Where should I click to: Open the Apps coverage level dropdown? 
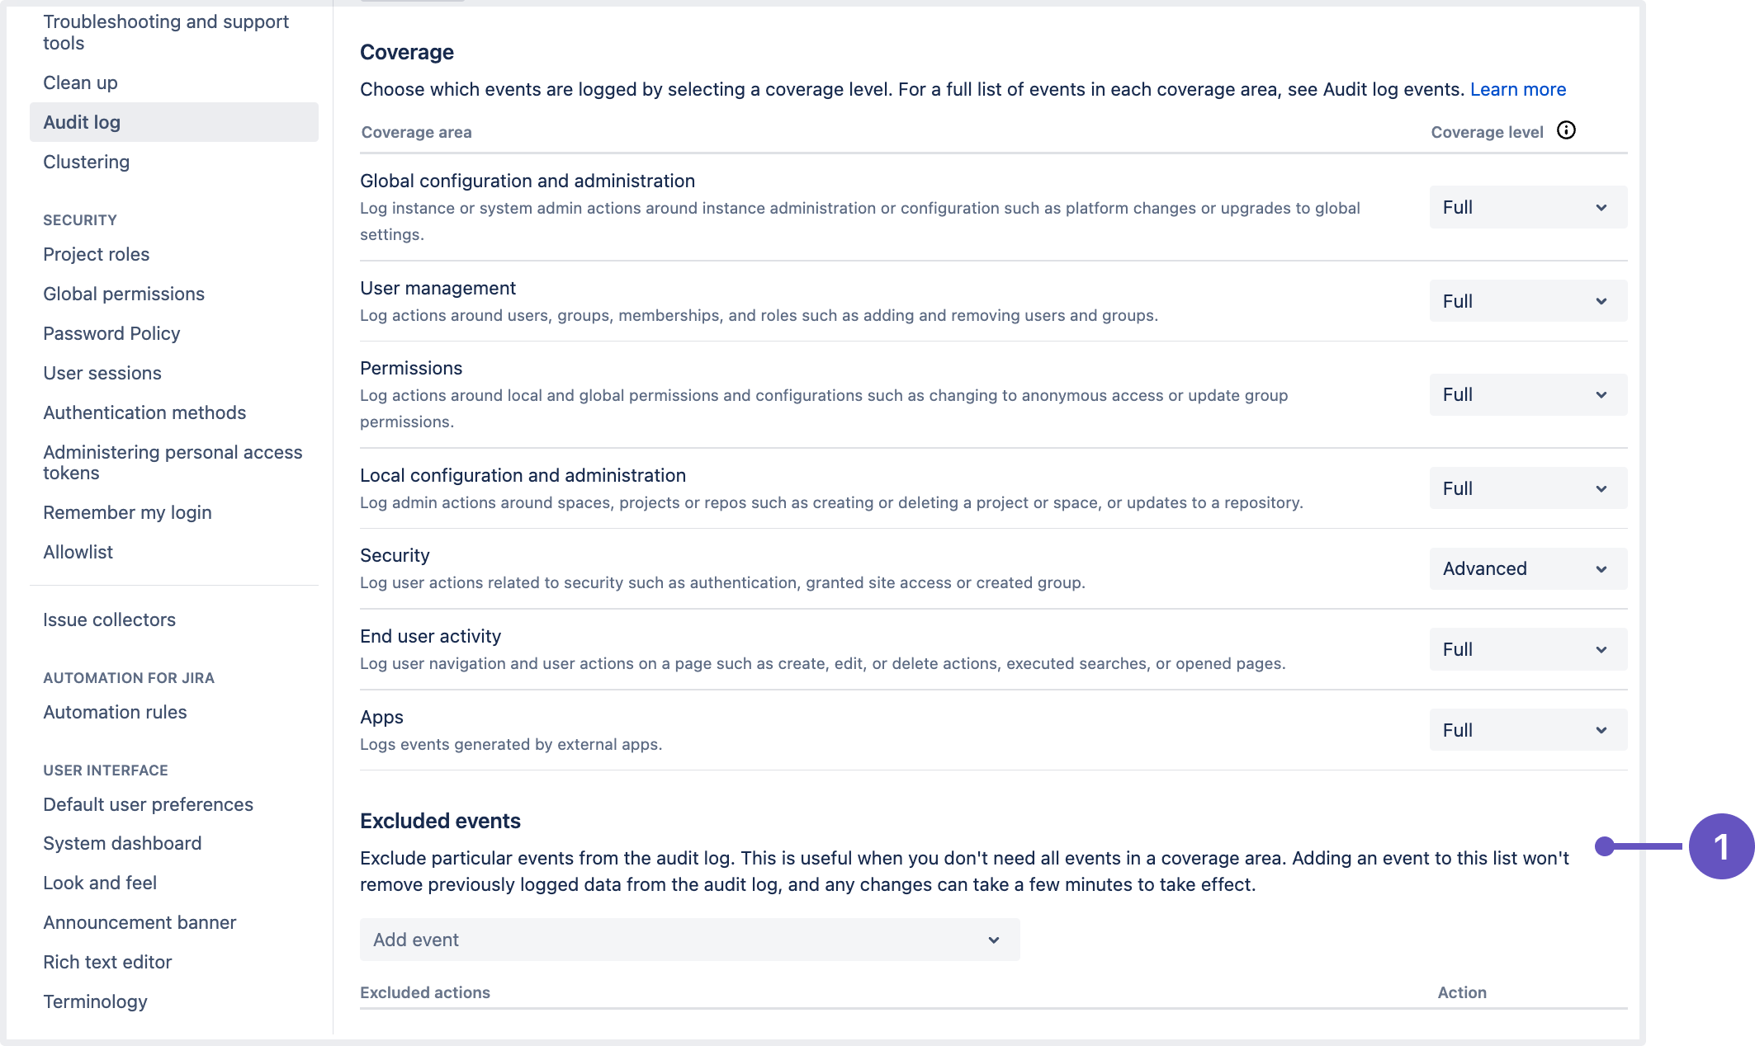click(x=1526, y=729)
